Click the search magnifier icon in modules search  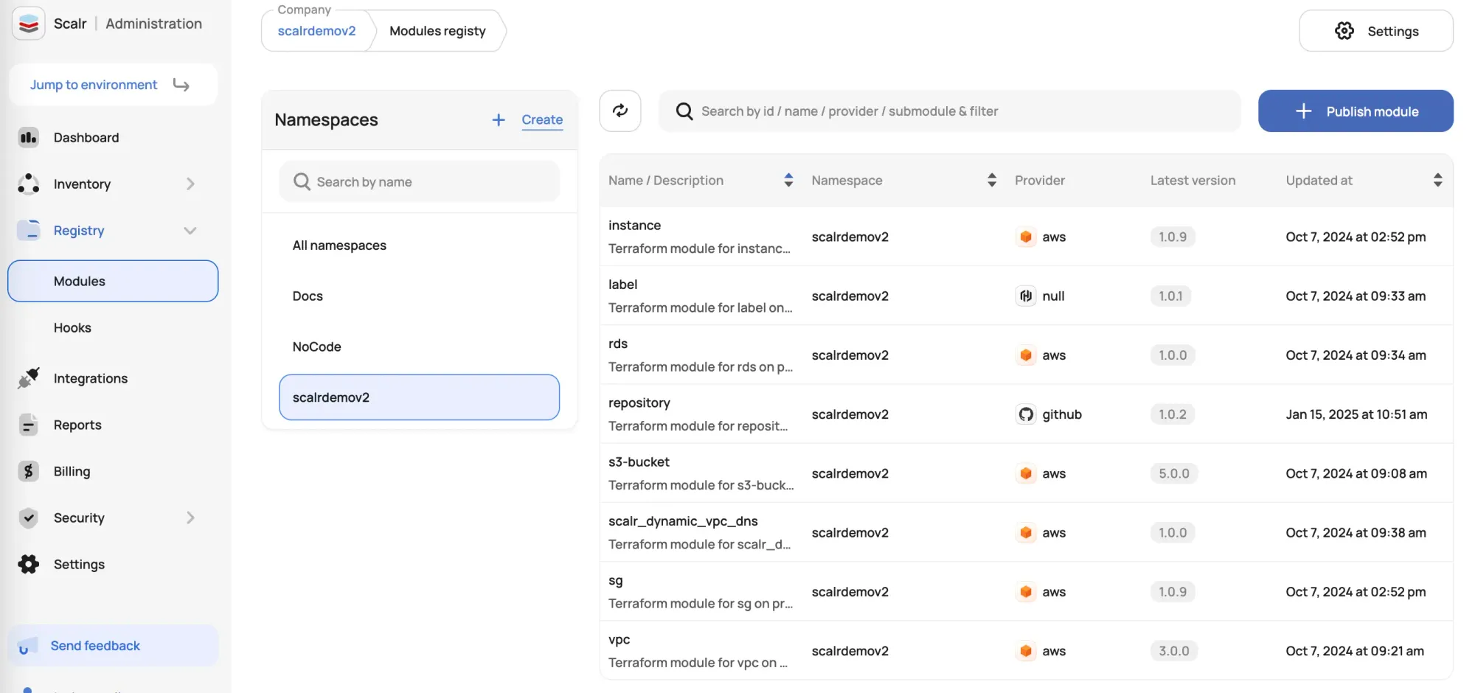pos(684,111)
